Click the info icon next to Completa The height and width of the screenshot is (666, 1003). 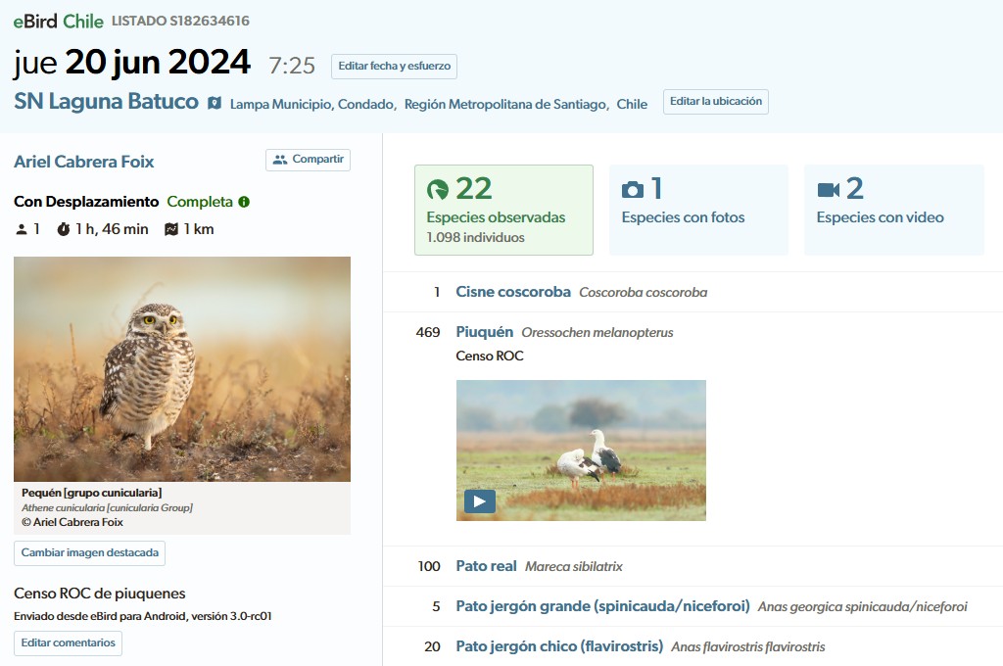[242, 203]
